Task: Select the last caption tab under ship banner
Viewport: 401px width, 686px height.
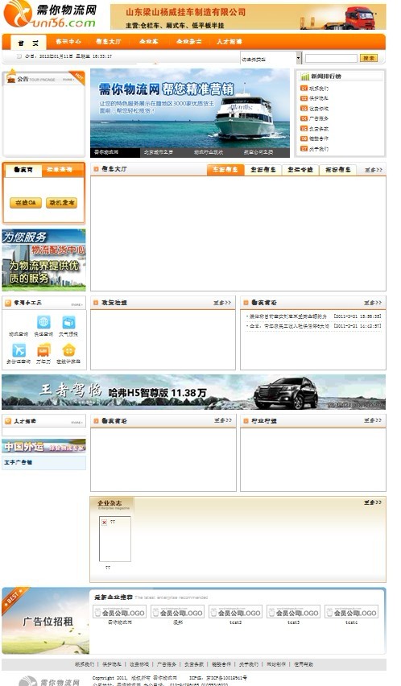Action: pos(265,153)
